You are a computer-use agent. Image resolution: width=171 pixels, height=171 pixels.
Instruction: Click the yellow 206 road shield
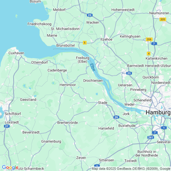(x=149, y=39)
